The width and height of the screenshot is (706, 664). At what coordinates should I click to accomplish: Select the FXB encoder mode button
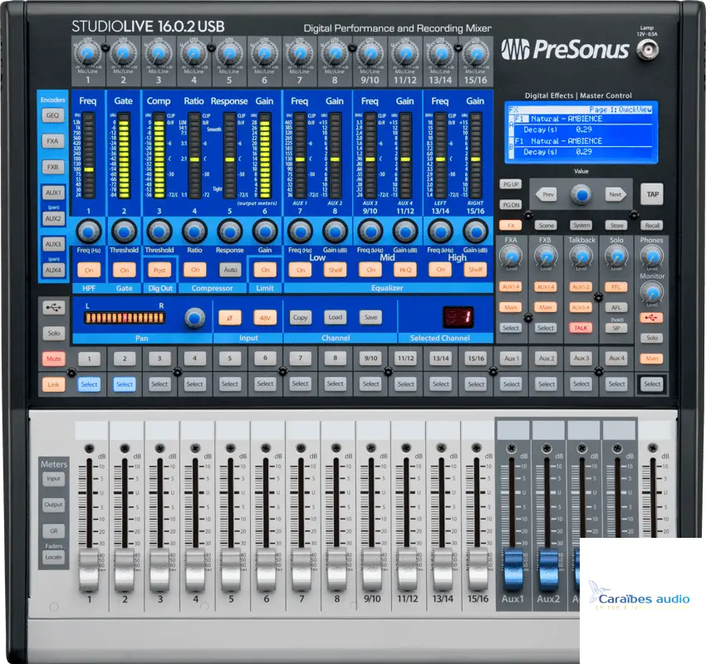52,167
